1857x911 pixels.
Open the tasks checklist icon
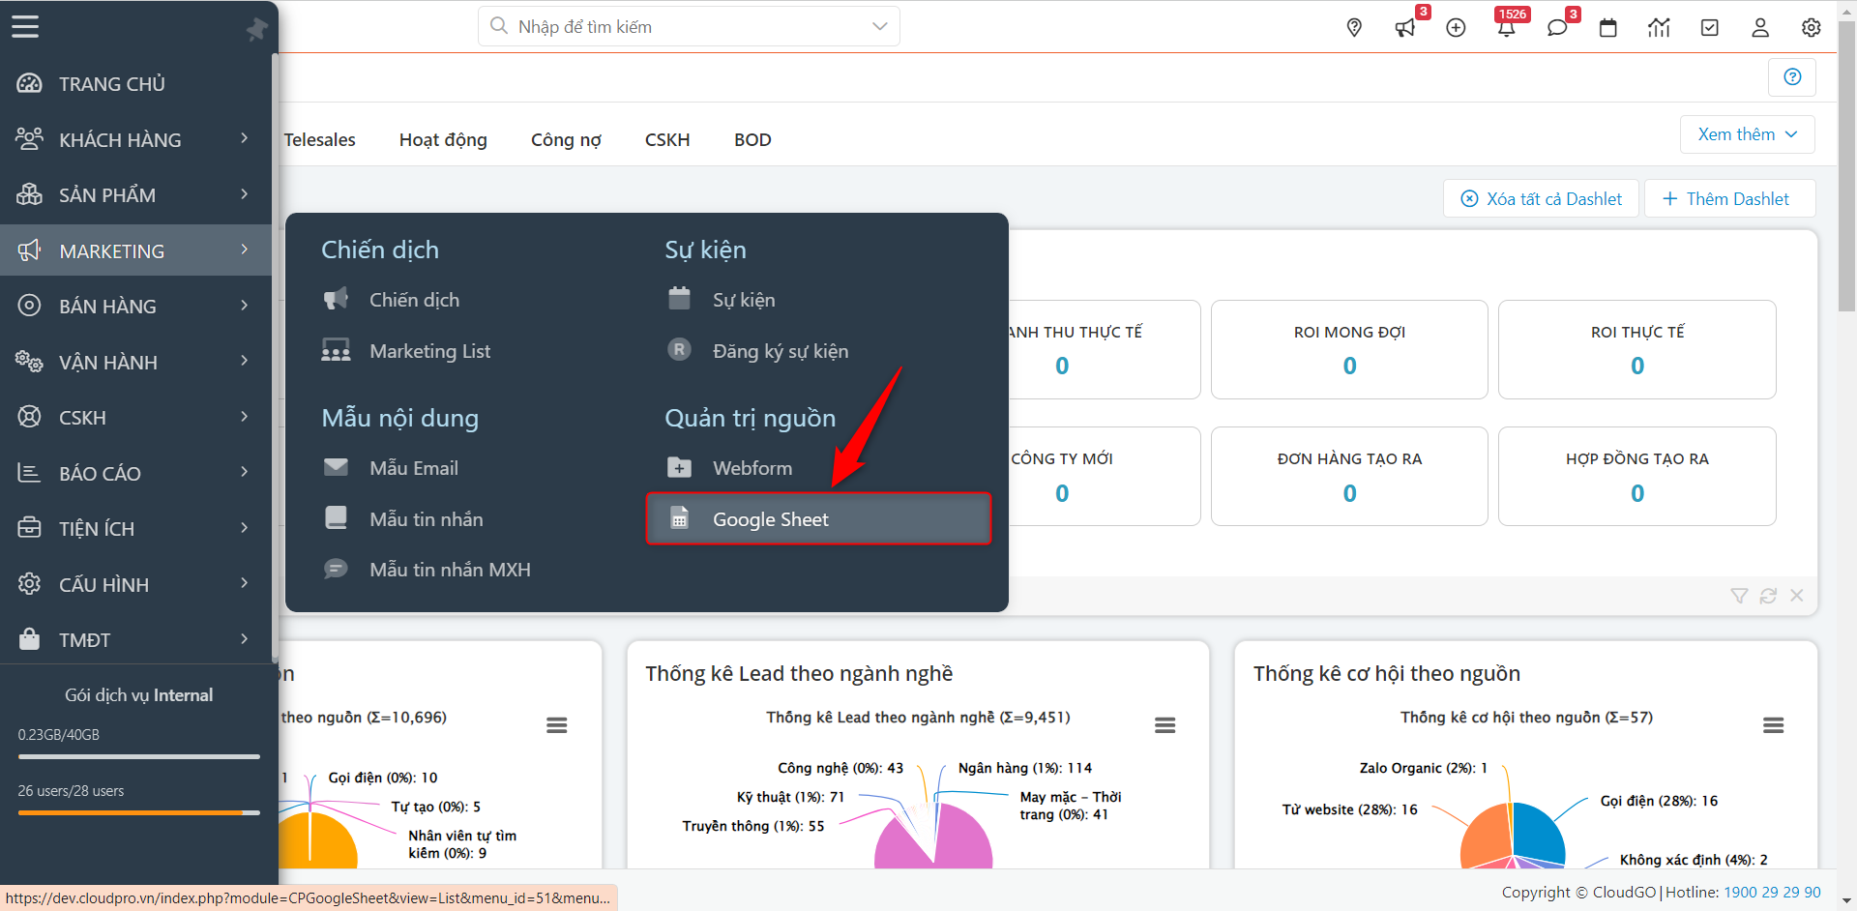tap(1709, 27)
